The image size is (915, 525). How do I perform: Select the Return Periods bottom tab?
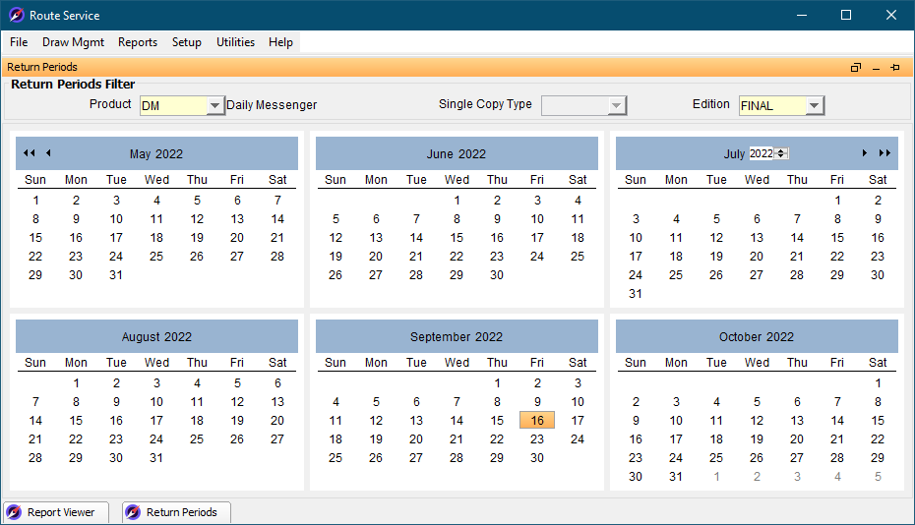click(x=176, y=512)
